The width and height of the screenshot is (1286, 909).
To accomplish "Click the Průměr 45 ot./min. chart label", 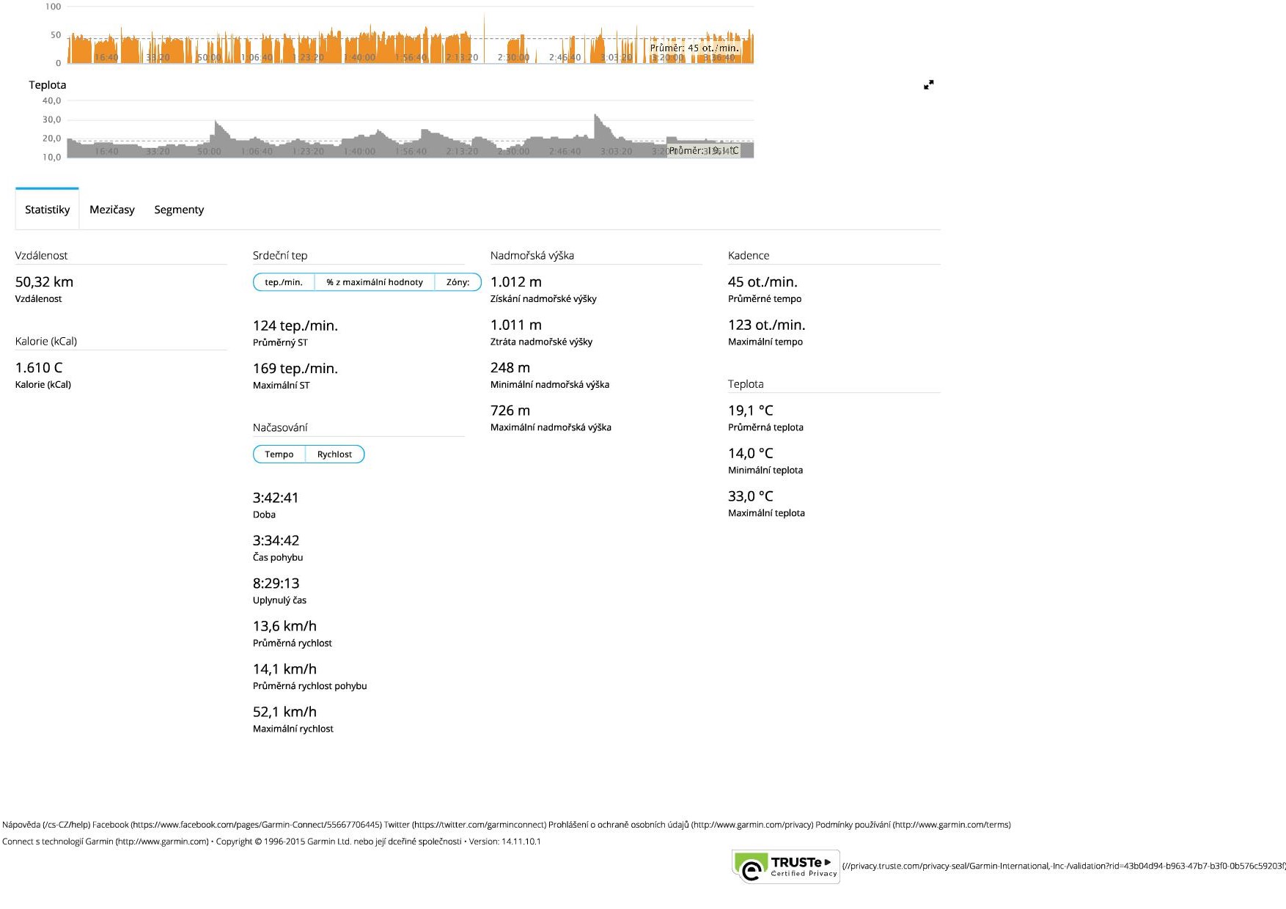I will click(694, 48).
